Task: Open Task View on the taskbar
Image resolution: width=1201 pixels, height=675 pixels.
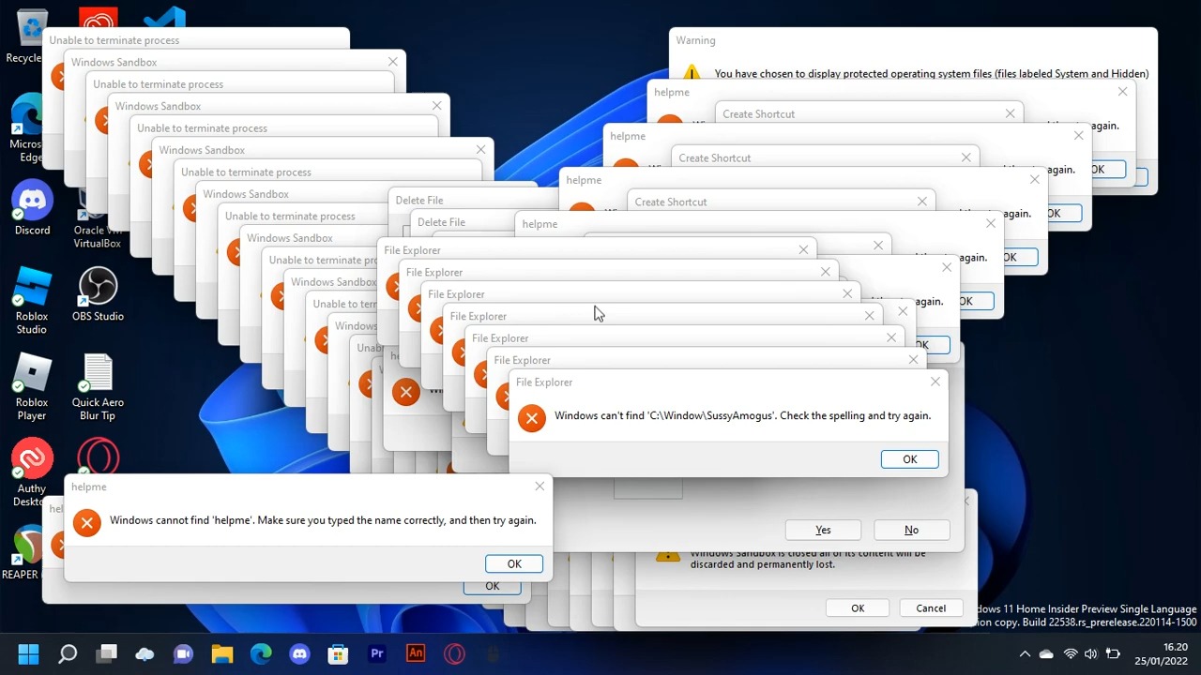Action: click(x=106, y=653)
